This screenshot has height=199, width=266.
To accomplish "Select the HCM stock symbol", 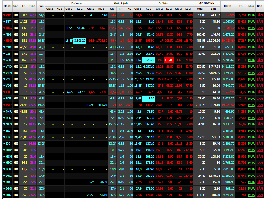I will pos(9,156).
